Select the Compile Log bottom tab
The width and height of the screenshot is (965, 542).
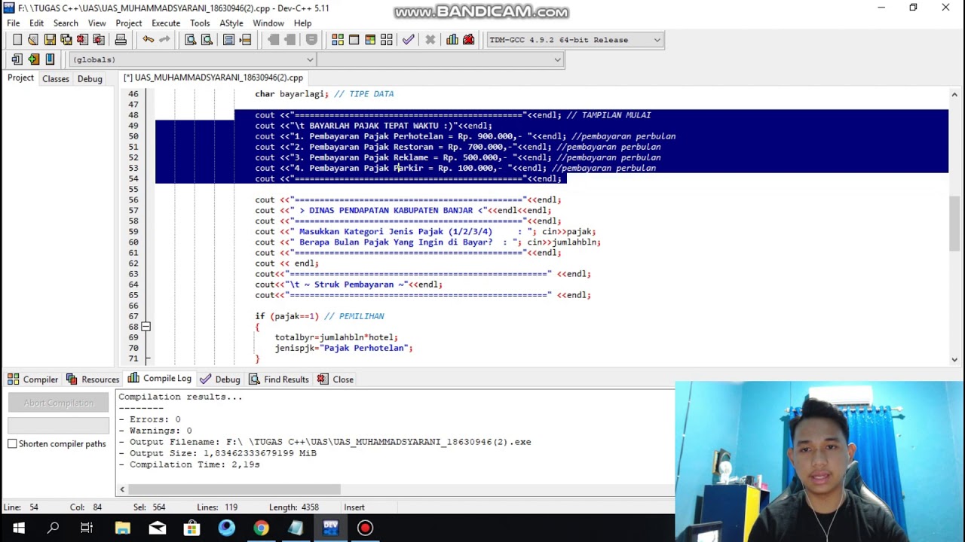tap(160, 379)
